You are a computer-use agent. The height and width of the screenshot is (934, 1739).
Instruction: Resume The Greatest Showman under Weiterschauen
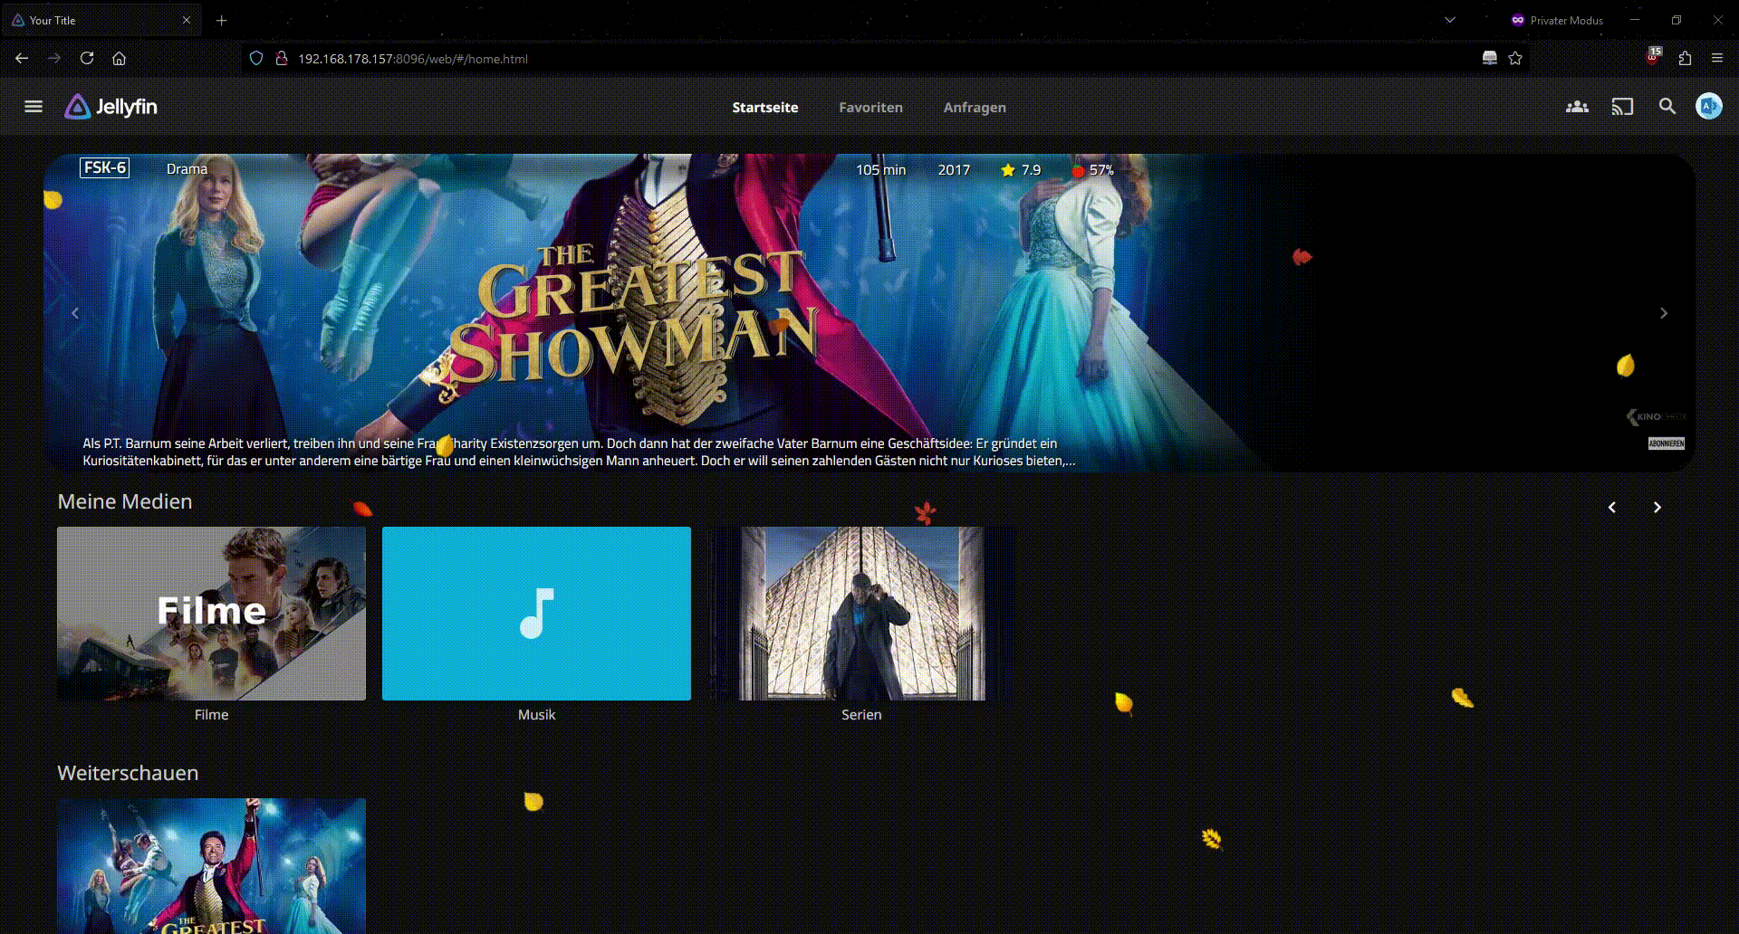pos(211,866)
